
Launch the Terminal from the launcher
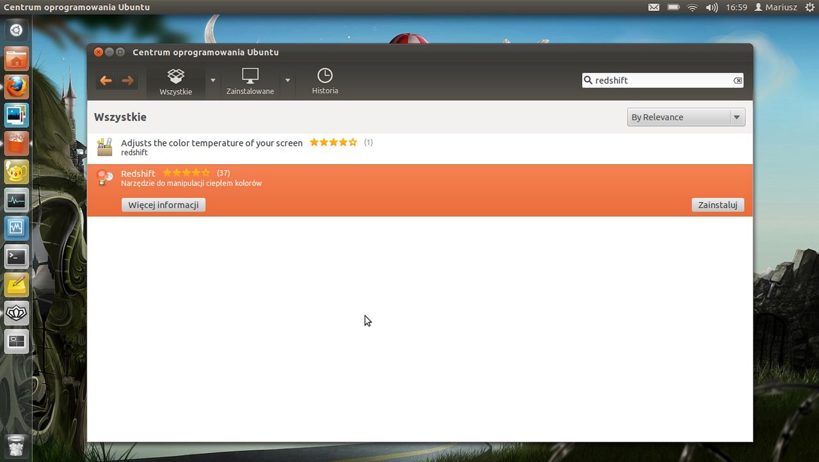[x=17, y=256]
